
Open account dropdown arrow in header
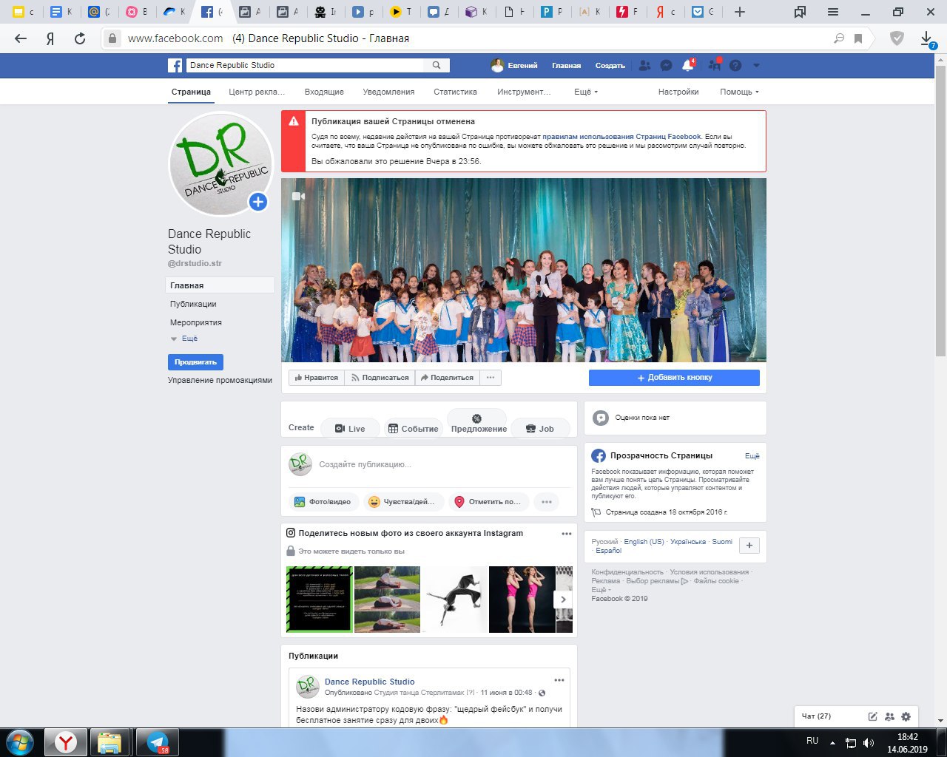pos(756,66)
